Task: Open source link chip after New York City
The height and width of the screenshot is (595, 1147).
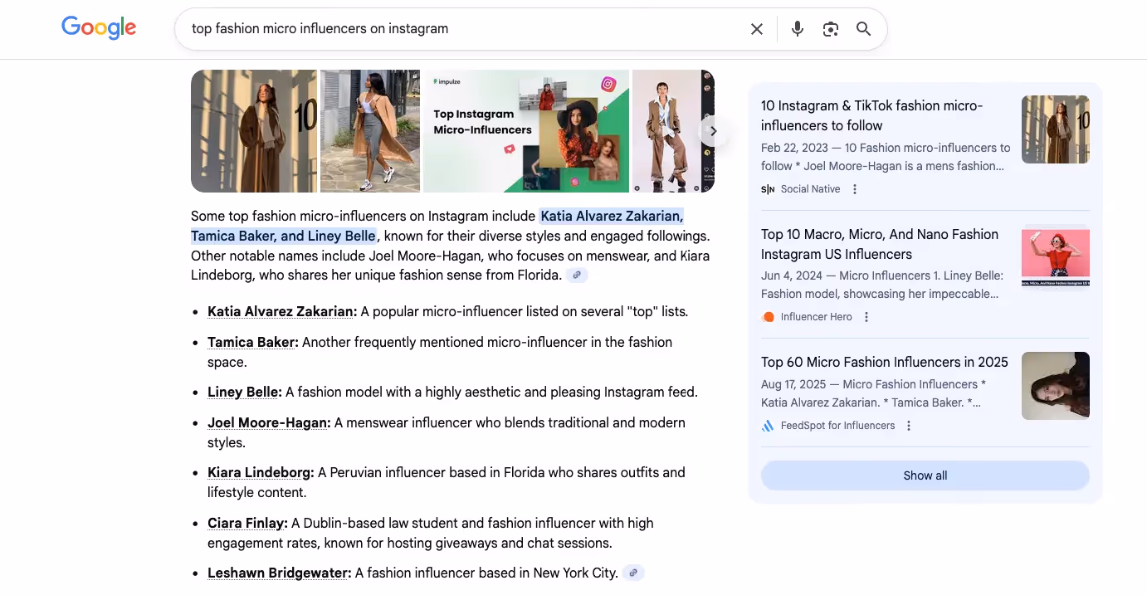Action: (x=633, y=573)
